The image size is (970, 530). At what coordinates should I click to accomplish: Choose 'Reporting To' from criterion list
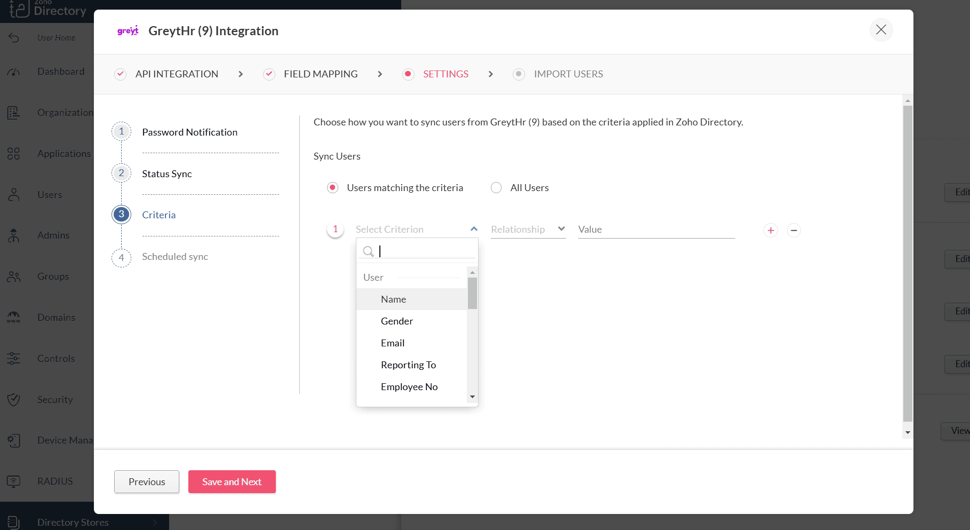408,365
